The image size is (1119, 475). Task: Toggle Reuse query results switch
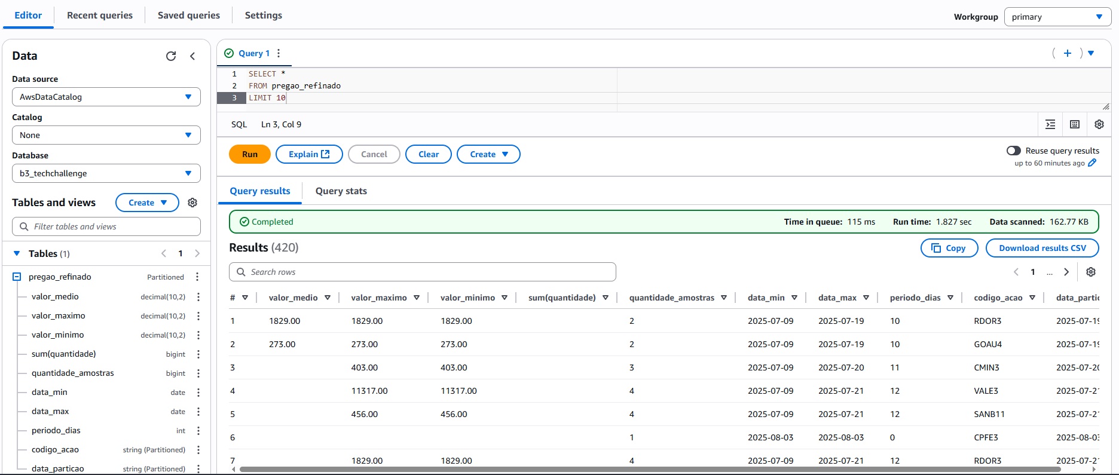[1014, 151]
